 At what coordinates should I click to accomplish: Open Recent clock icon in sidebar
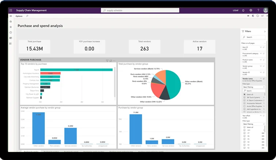[x=11, y=32]
